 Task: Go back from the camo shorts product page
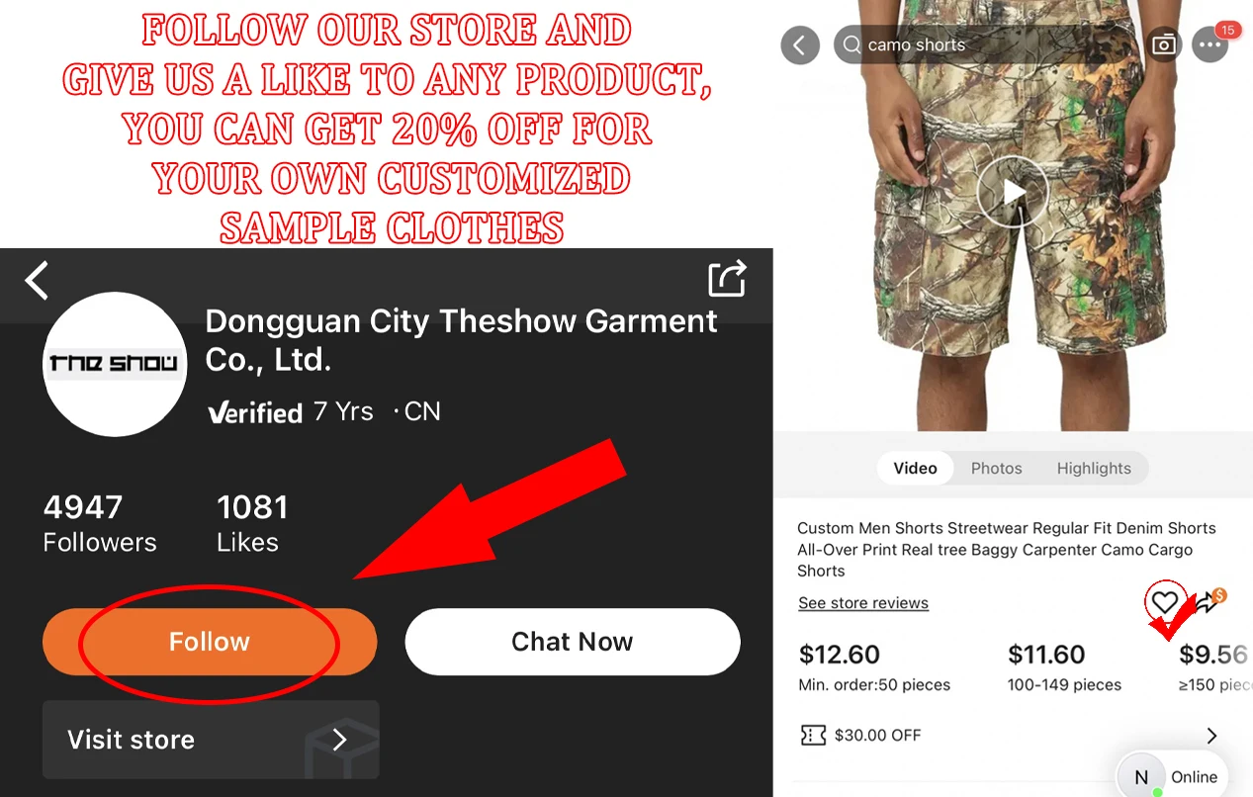[800, 44]
